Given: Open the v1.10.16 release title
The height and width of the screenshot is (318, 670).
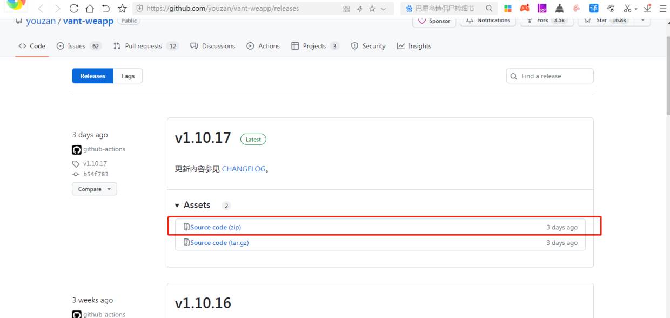Looking at the screenshot, I should [x=203, y=303].
